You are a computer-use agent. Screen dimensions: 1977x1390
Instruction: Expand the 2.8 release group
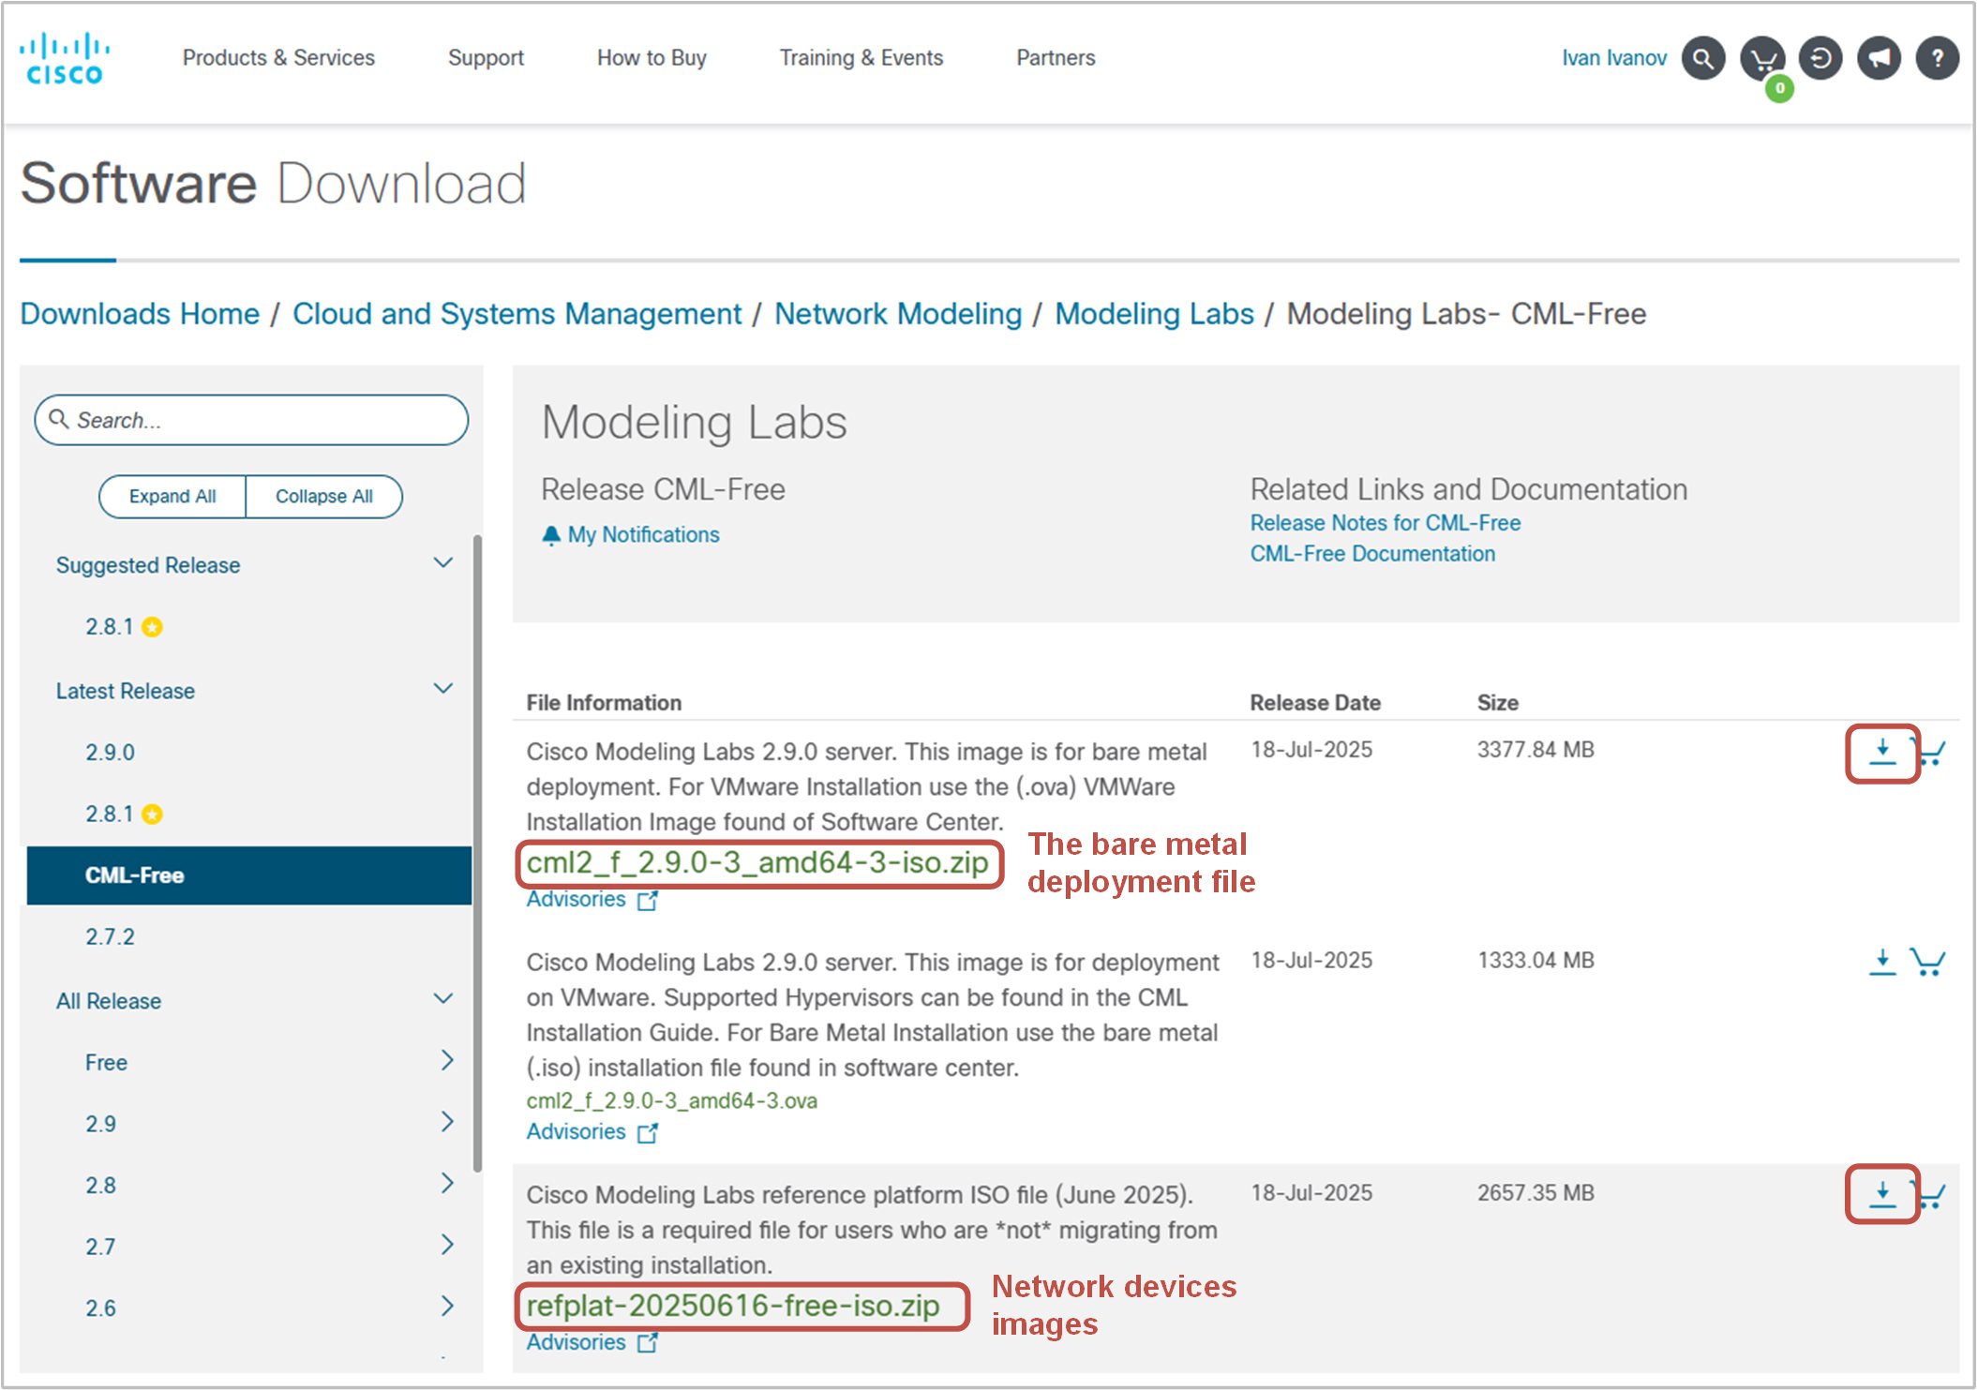(x=447, y=1183)
